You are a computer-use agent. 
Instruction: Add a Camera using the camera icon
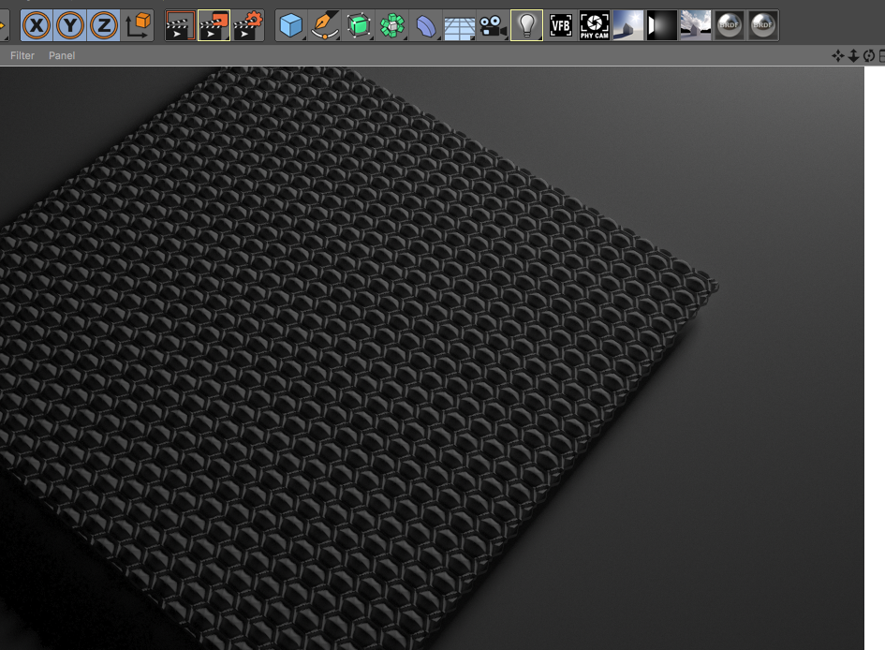click(493, 25)
